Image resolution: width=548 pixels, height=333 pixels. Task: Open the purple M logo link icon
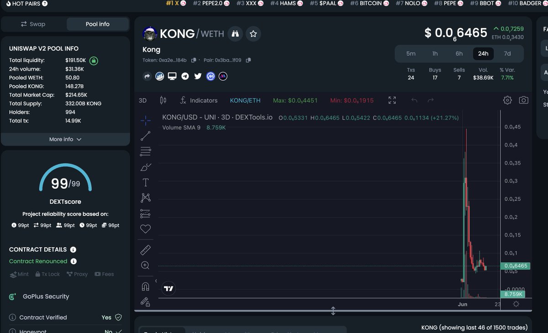[x=223, y=76]
